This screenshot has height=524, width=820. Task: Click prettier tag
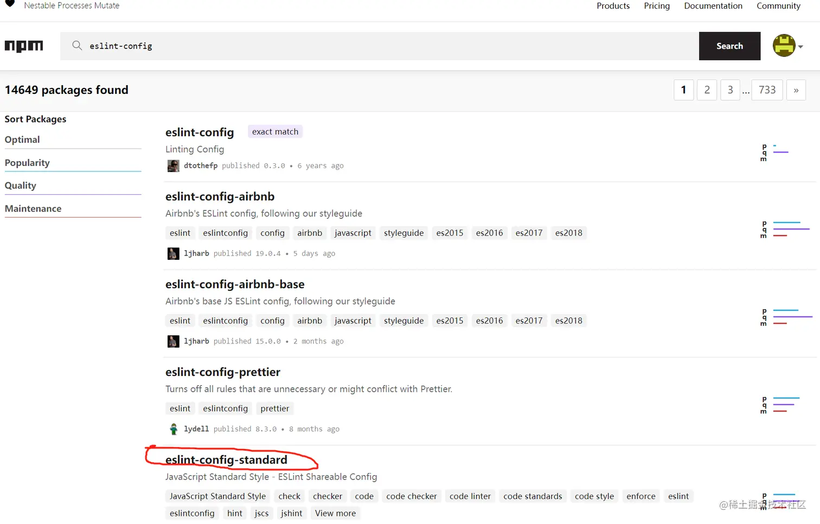[275, 409]
